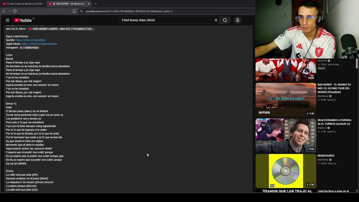This screenshot has height=202, width=359.
Task: Open site settings icon beside the URL
Action: pyautogui.click(x=81, y=11)
